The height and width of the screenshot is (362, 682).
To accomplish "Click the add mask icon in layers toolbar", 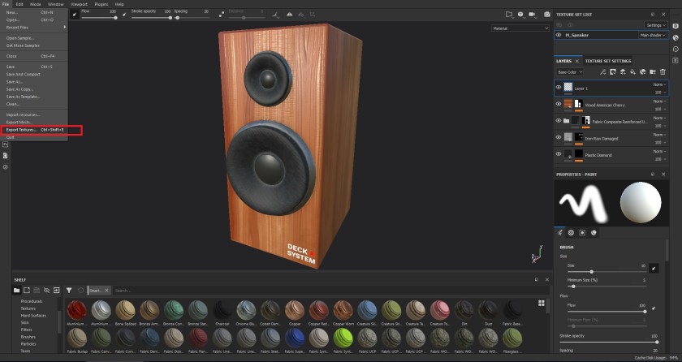I will (x=613, y=72).
